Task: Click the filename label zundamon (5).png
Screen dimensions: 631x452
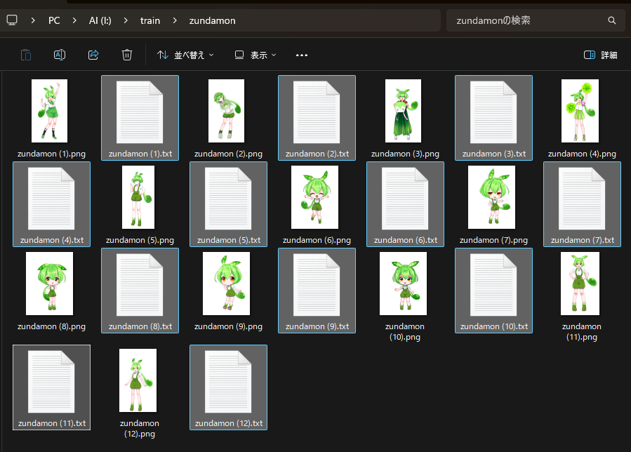Action: point(140,240)
